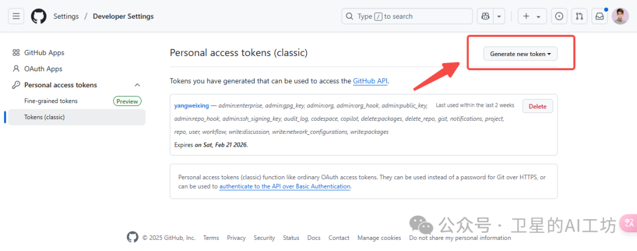This screenshot has width=637, height=251.
Task: Open the hamburger navigation menu
Action: click(17, 16)
